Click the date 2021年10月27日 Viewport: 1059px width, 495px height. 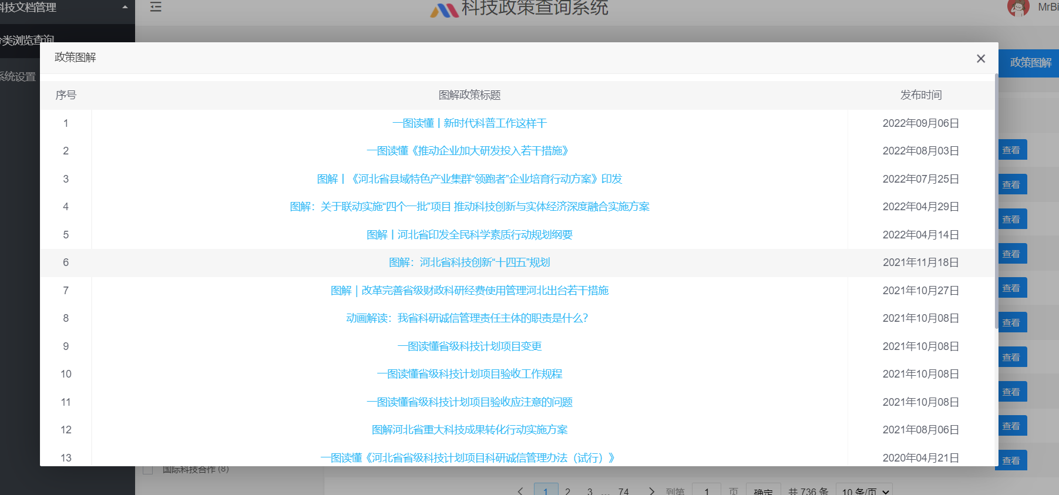921,291
